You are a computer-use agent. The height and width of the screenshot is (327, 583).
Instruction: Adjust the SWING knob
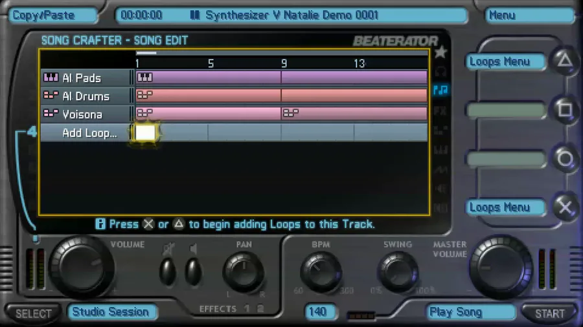[x=398, y=273]
